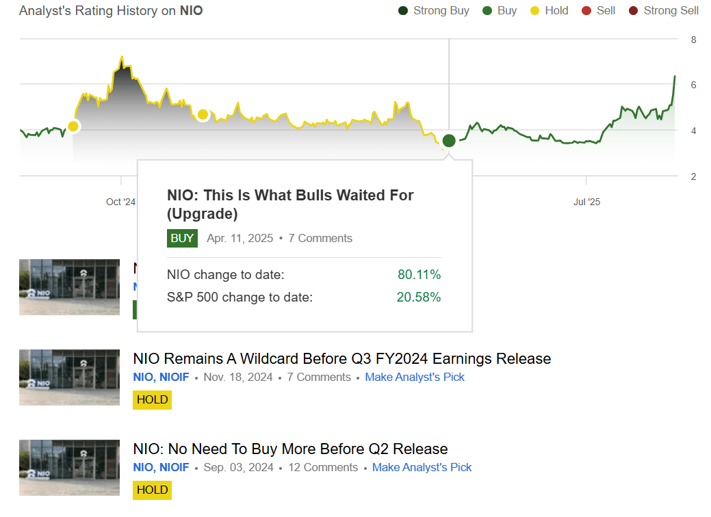
Task: Click the 20.58% S&P 500 change value
Action: [x=419, y=297]
